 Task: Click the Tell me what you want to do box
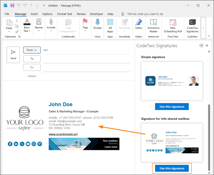point(145,14)
